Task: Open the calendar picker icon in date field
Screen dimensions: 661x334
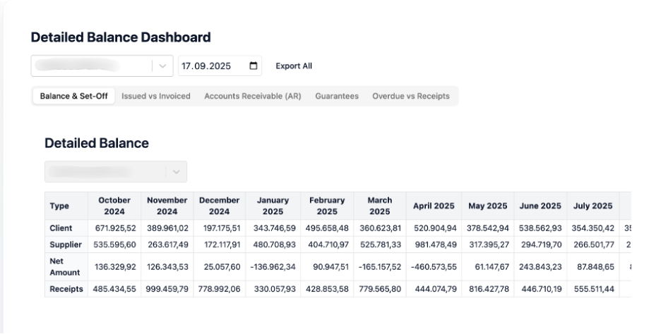Action: 254,66
